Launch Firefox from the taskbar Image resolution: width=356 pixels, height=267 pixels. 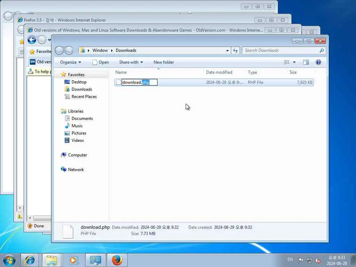pos(117,260)
